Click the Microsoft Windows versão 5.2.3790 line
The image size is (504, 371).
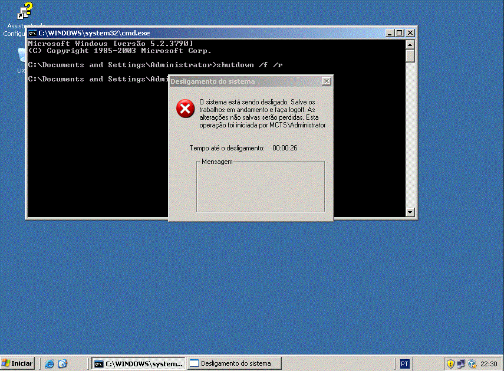[111, 44]
